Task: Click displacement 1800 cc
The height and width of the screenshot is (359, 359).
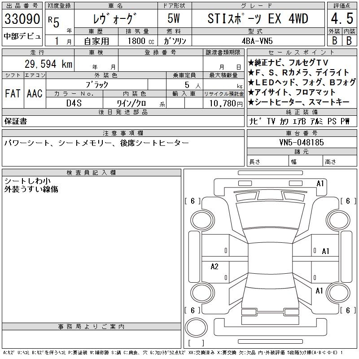Action: tap(141, 41)
